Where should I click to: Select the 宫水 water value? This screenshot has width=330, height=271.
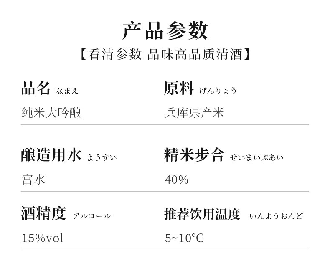tap(33, 180)
